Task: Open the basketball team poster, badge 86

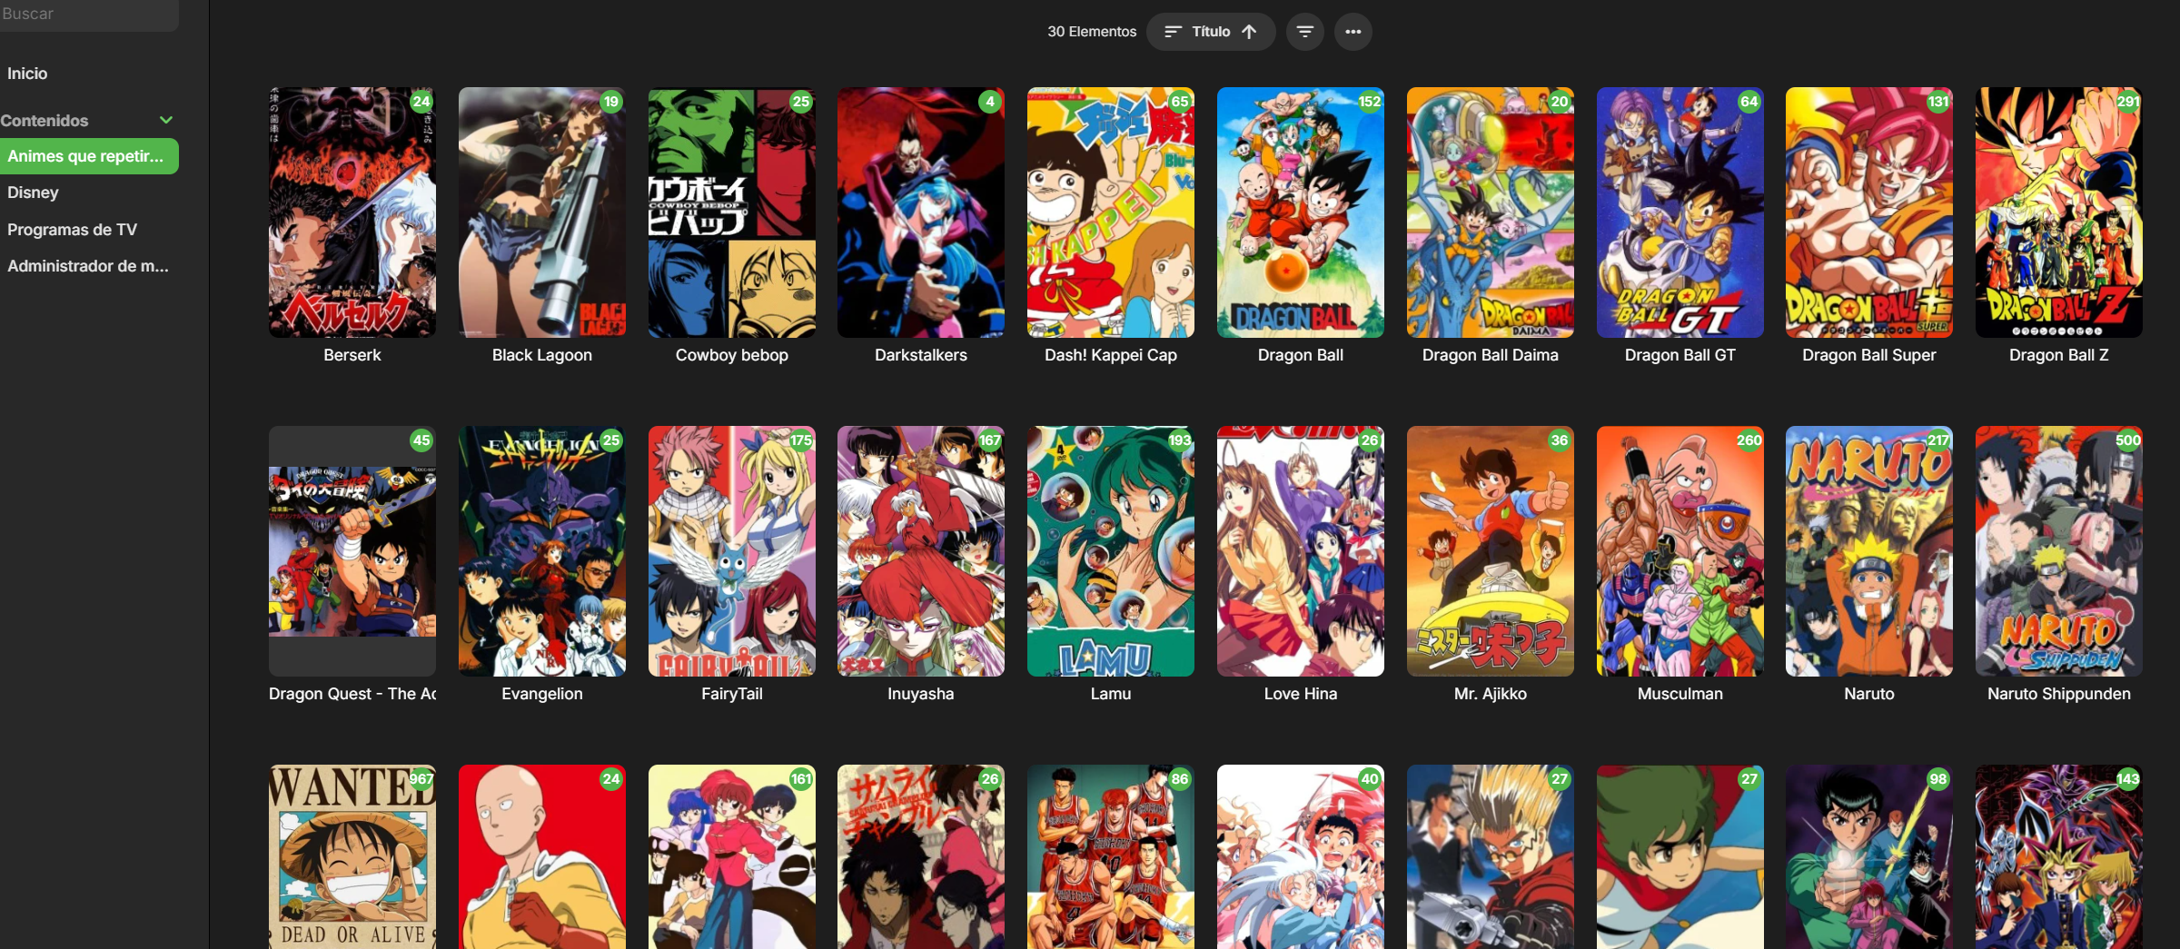Action: (x=1111, y=856)
